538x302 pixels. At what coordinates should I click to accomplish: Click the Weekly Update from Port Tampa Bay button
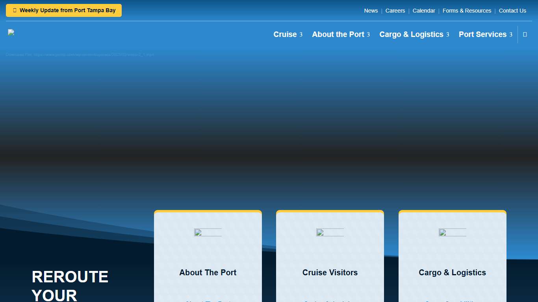64,11
